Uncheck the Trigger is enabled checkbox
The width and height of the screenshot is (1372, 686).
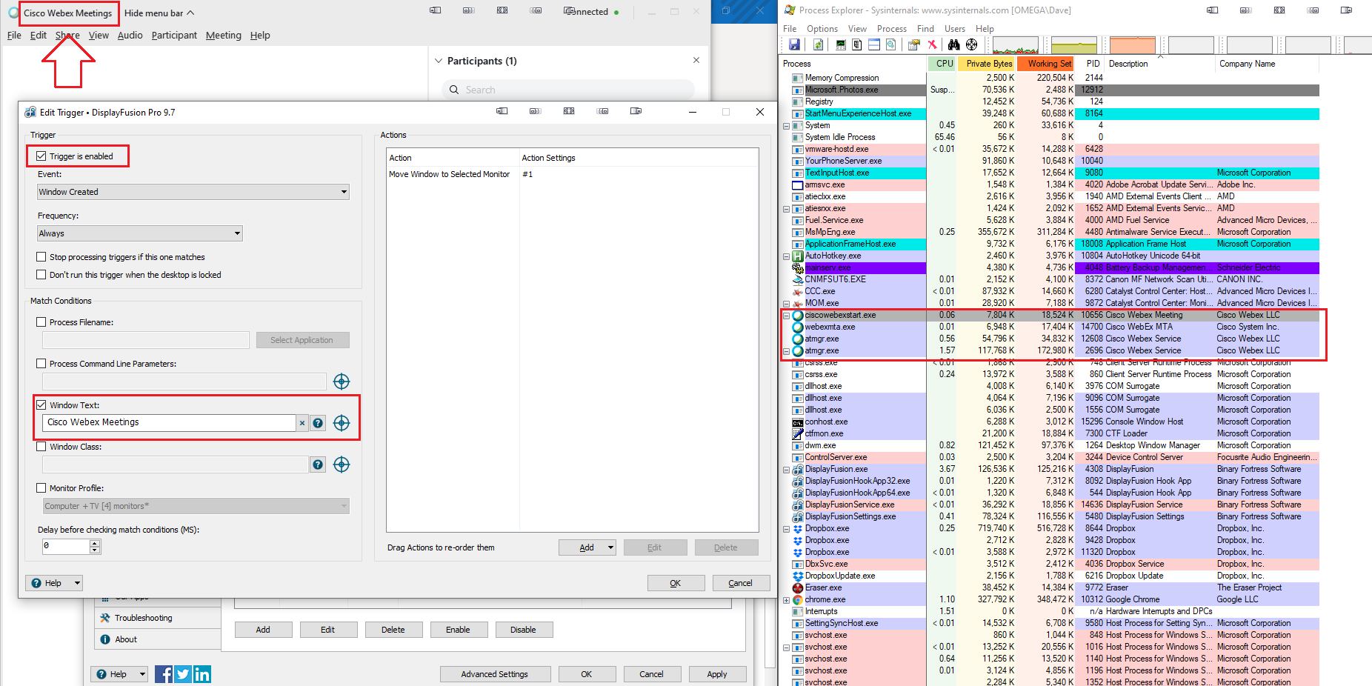(x=42, y=156)
